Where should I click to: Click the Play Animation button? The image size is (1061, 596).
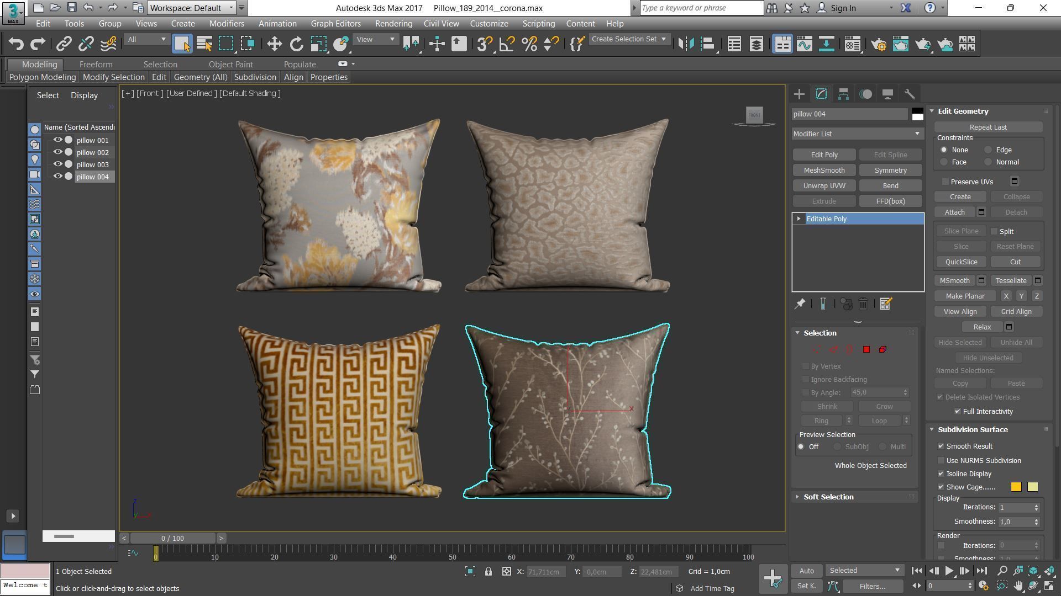[949, 571]
